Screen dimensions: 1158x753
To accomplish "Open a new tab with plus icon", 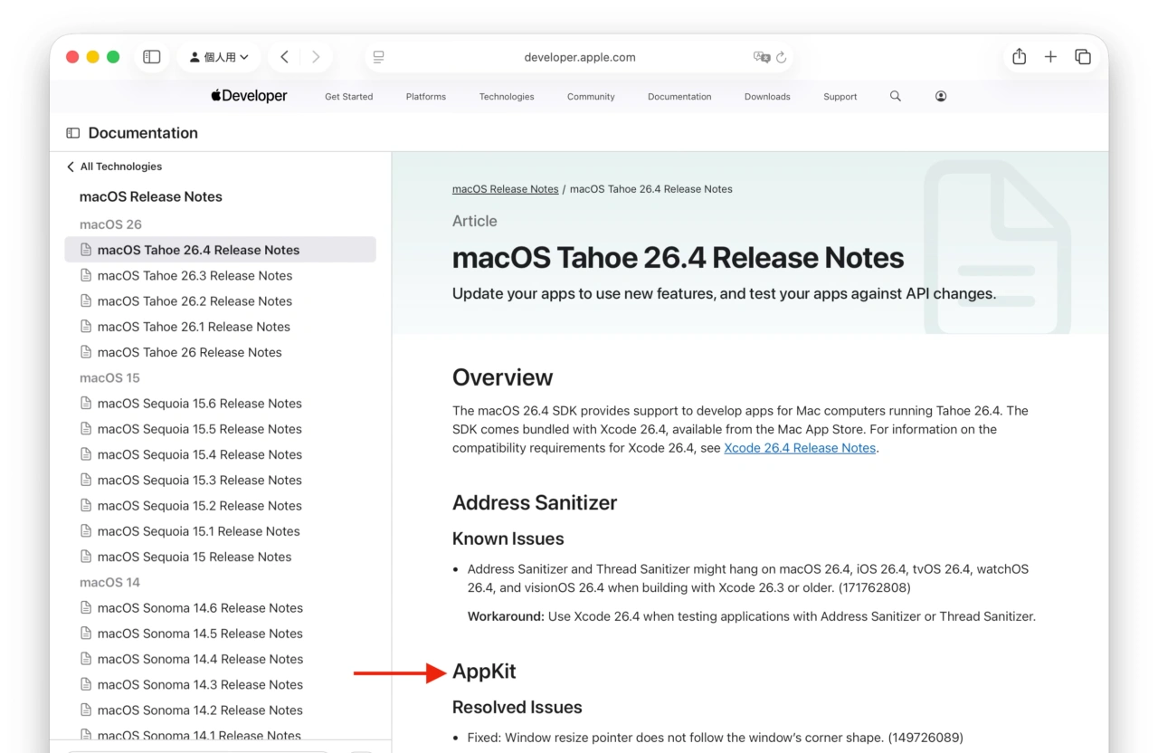I will [x=1050, y=57].
